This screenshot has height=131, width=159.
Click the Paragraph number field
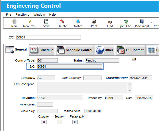coord(75,122)
